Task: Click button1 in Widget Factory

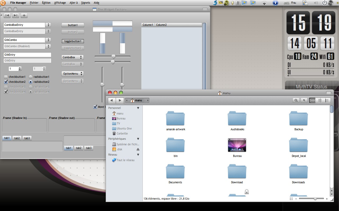Action: click(x=73, y=25)
